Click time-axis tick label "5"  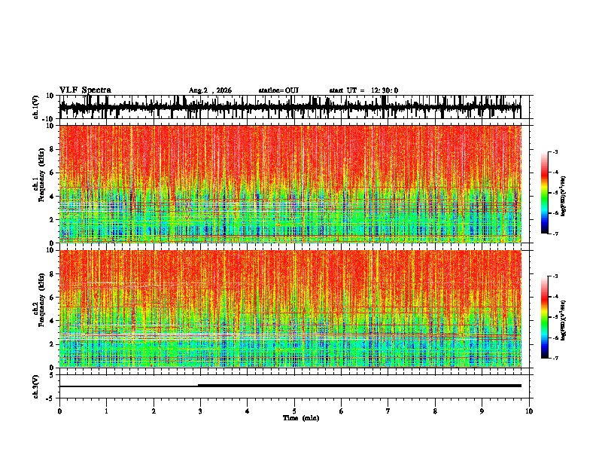[294, 411]
